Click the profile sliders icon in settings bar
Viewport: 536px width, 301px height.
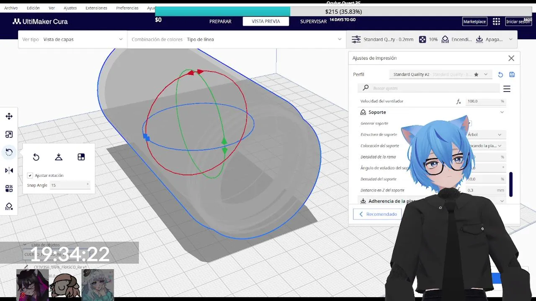pyautogui.click(x=356, y=39)
